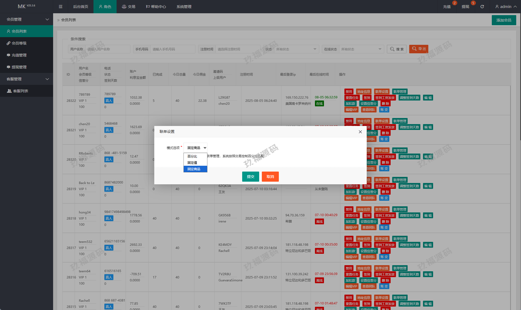This screenshot has width=521, height=310.
Task: Close the 联单设置 dialog with X
Action: [x=360, y=132]
